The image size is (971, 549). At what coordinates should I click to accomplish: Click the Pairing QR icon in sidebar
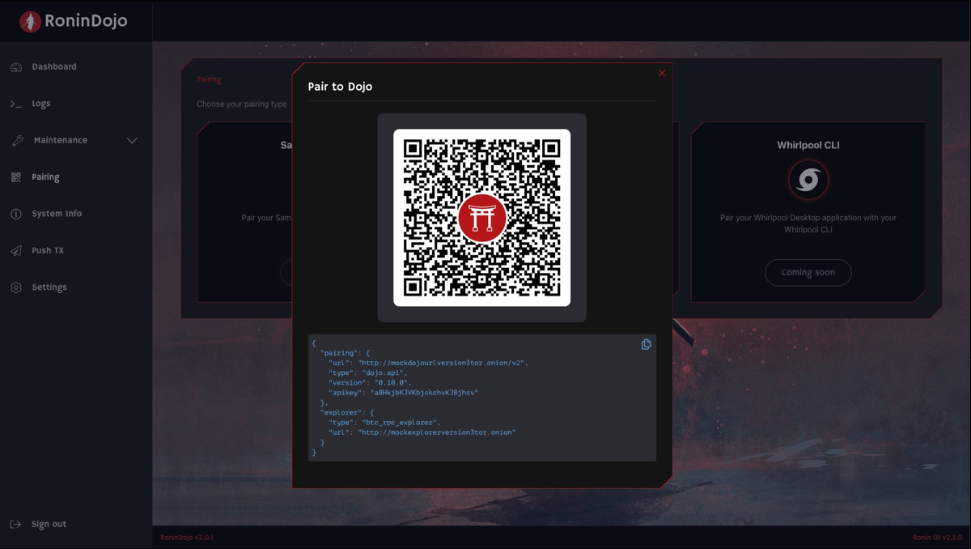click(16, 177)
